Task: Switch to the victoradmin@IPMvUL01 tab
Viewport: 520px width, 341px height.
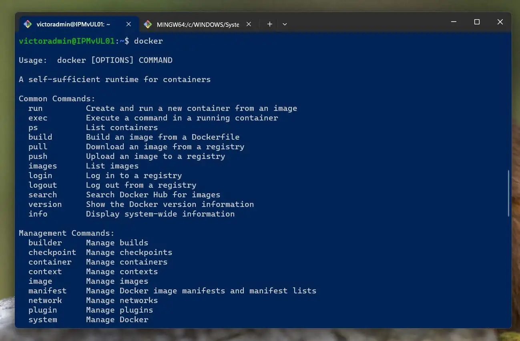Action: (x=79, y=24)
